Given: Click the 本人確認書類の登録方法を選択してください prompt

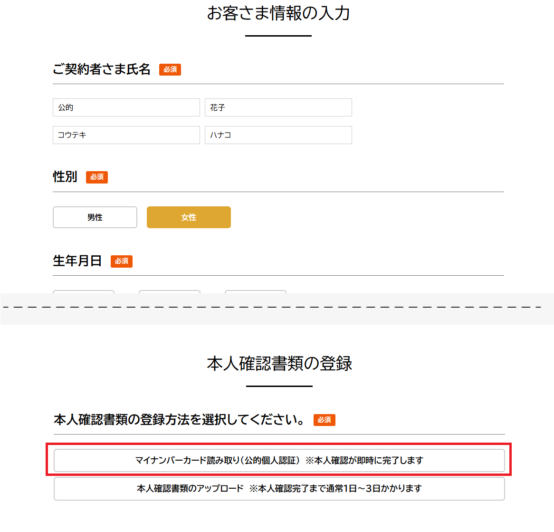Looking at the screenshot, I should coord(180,420).
